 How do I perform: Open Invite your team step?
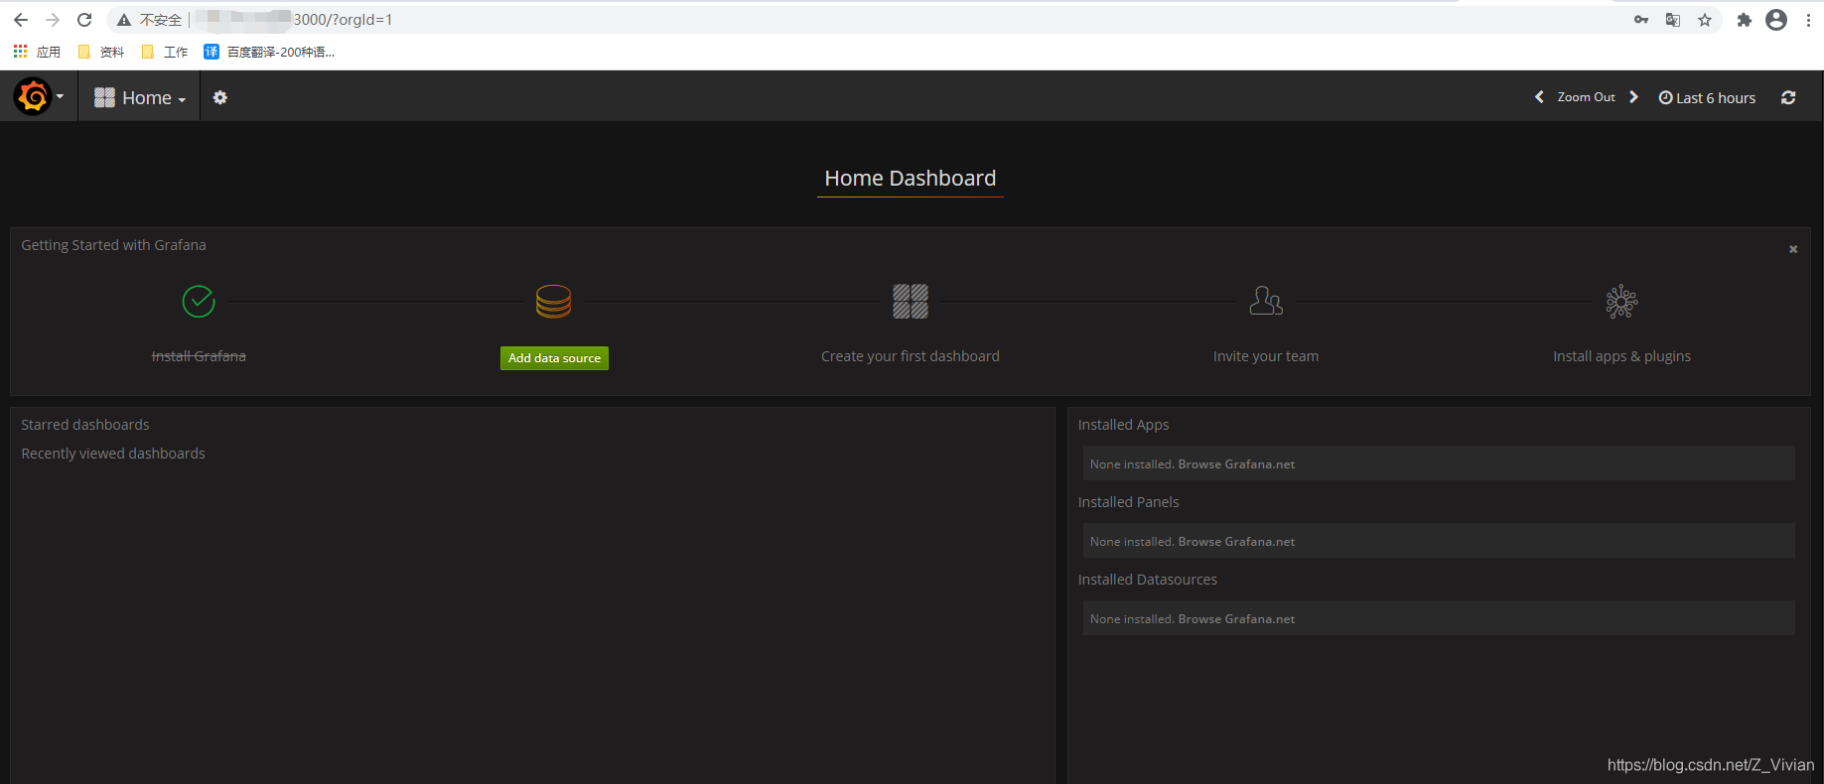pyautogui.click(x=1266, y=356)
